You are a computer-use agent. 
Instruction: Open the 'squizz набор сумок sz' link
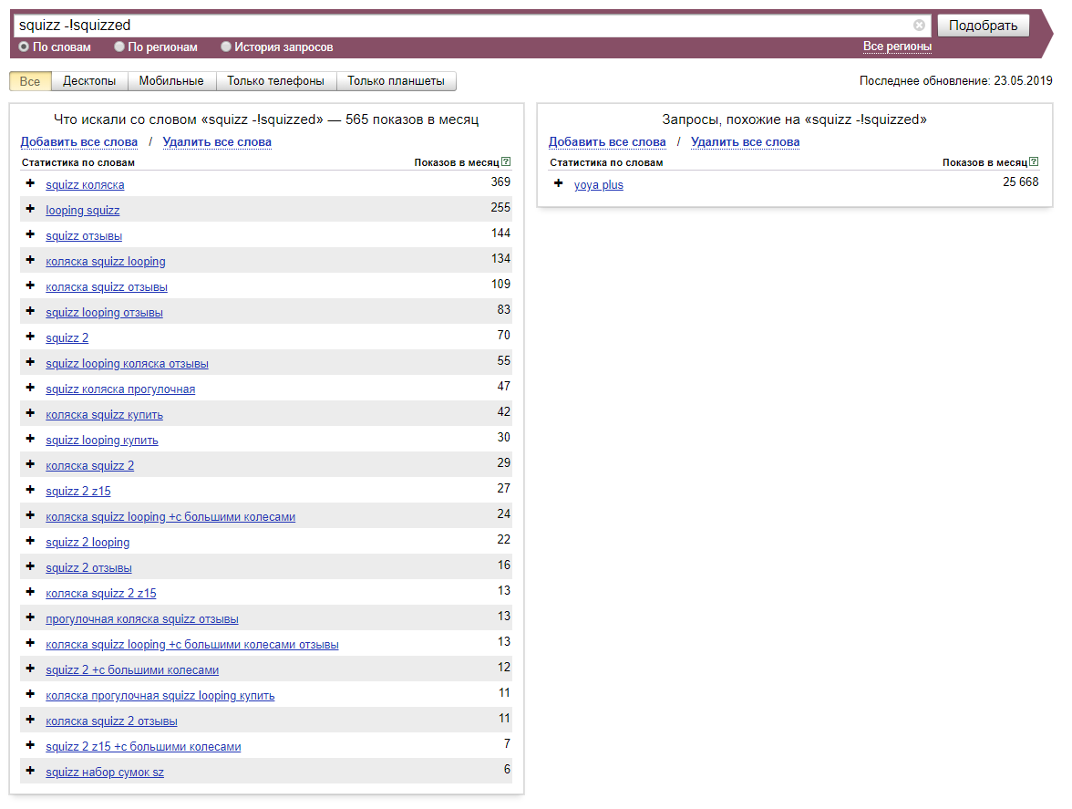click(105, 773)
